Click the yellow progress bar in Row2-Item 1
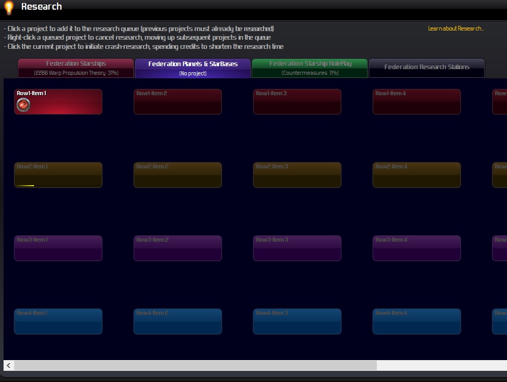This screenshot has width=507, height=382. pos(25,186)
